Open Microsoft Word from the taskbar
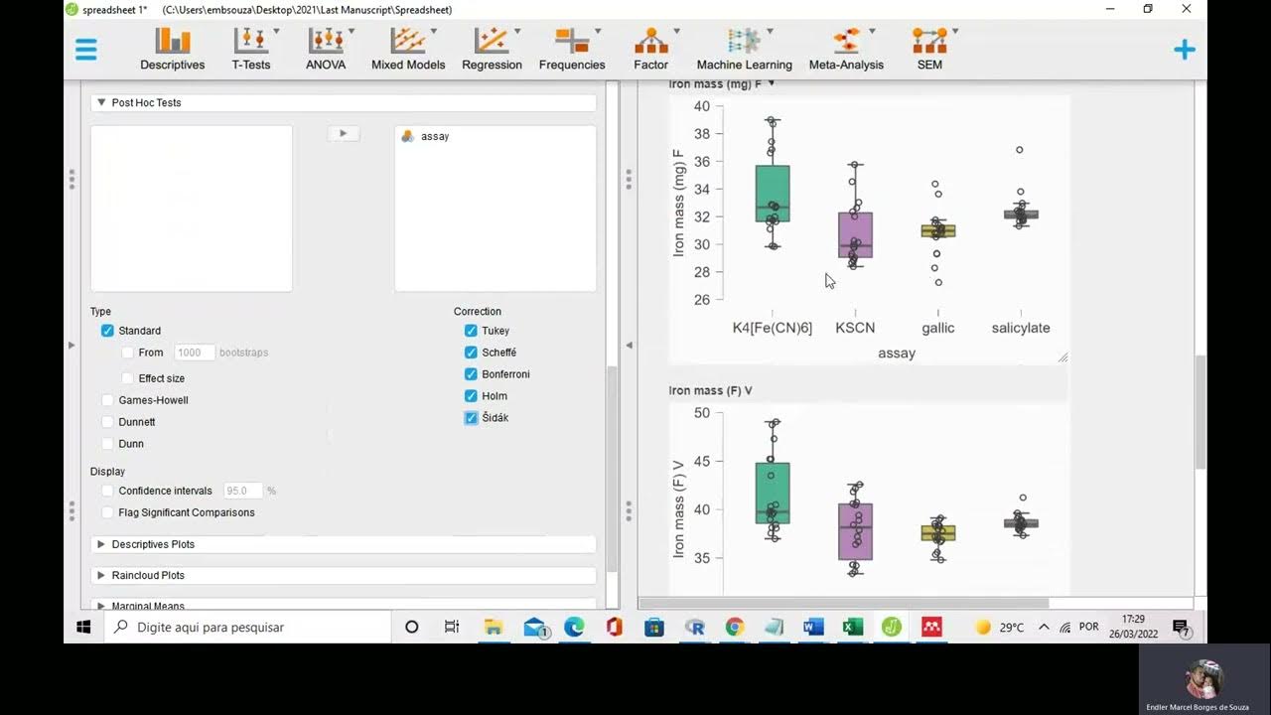 pyautogui.click(x=813, y=627)
